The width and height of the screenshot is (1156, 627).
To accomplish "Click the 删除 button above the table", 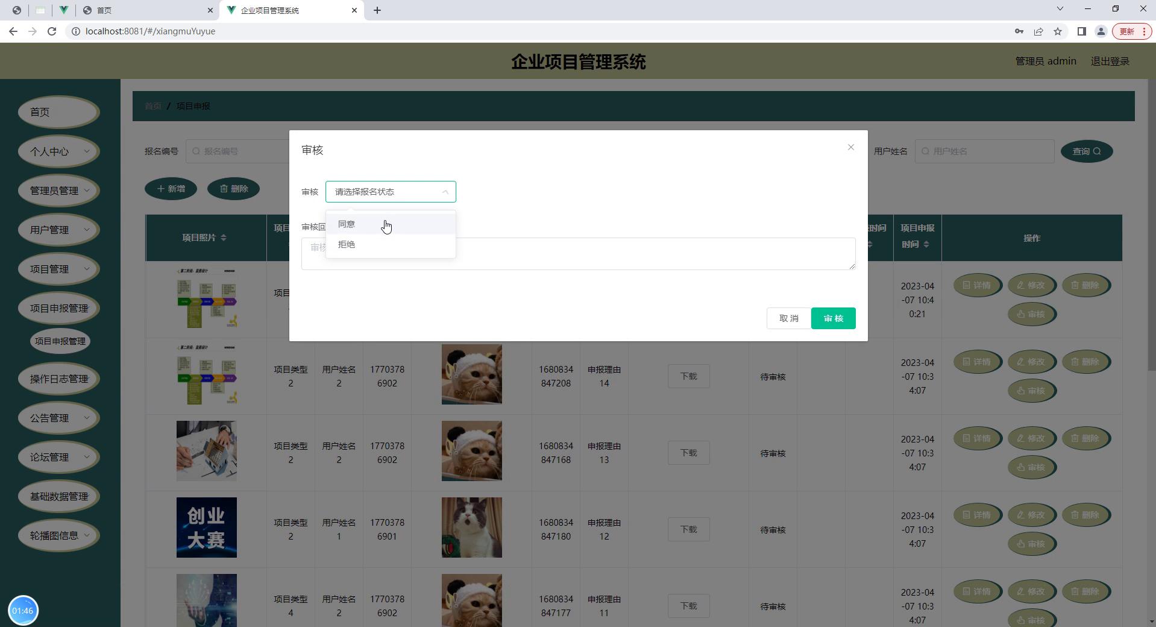I will pyautogui.click(x=233, y=189).
